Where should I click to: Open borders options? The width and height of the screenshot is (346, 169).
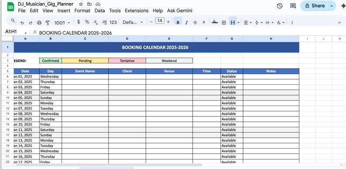click(x=224, y=23)
